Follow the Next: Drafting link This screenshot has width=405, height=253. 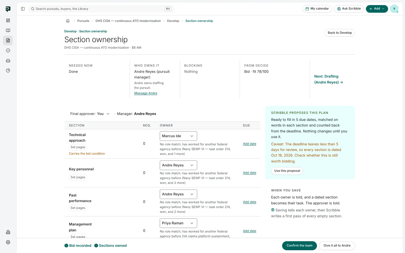328,79
